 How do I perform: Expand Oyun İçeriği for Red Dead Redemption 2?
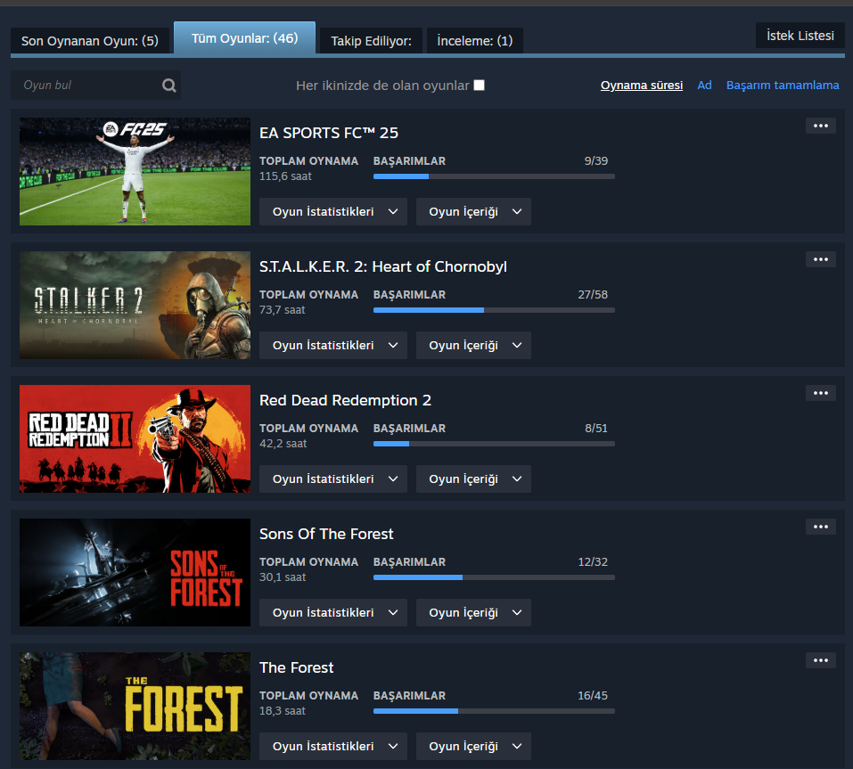point(473,479)
